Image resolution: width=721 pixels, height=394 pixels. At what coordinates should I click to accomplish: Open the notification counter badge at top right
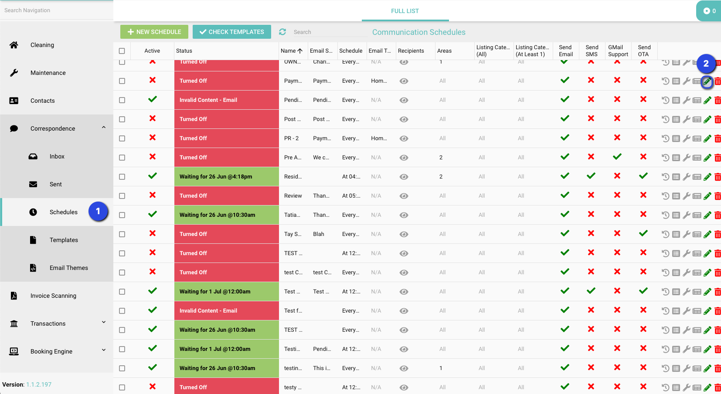pos(709,11)
